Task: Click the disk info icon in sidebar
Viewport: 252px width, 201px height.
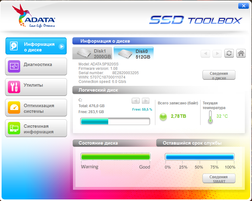Action: coord(14,46)
